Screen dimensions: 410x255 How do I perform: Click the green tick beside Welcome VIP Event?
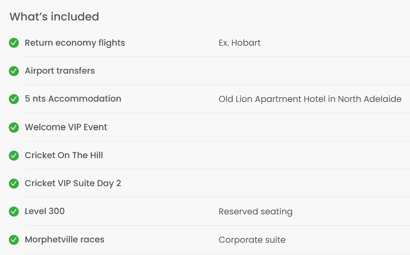(14, 127)
